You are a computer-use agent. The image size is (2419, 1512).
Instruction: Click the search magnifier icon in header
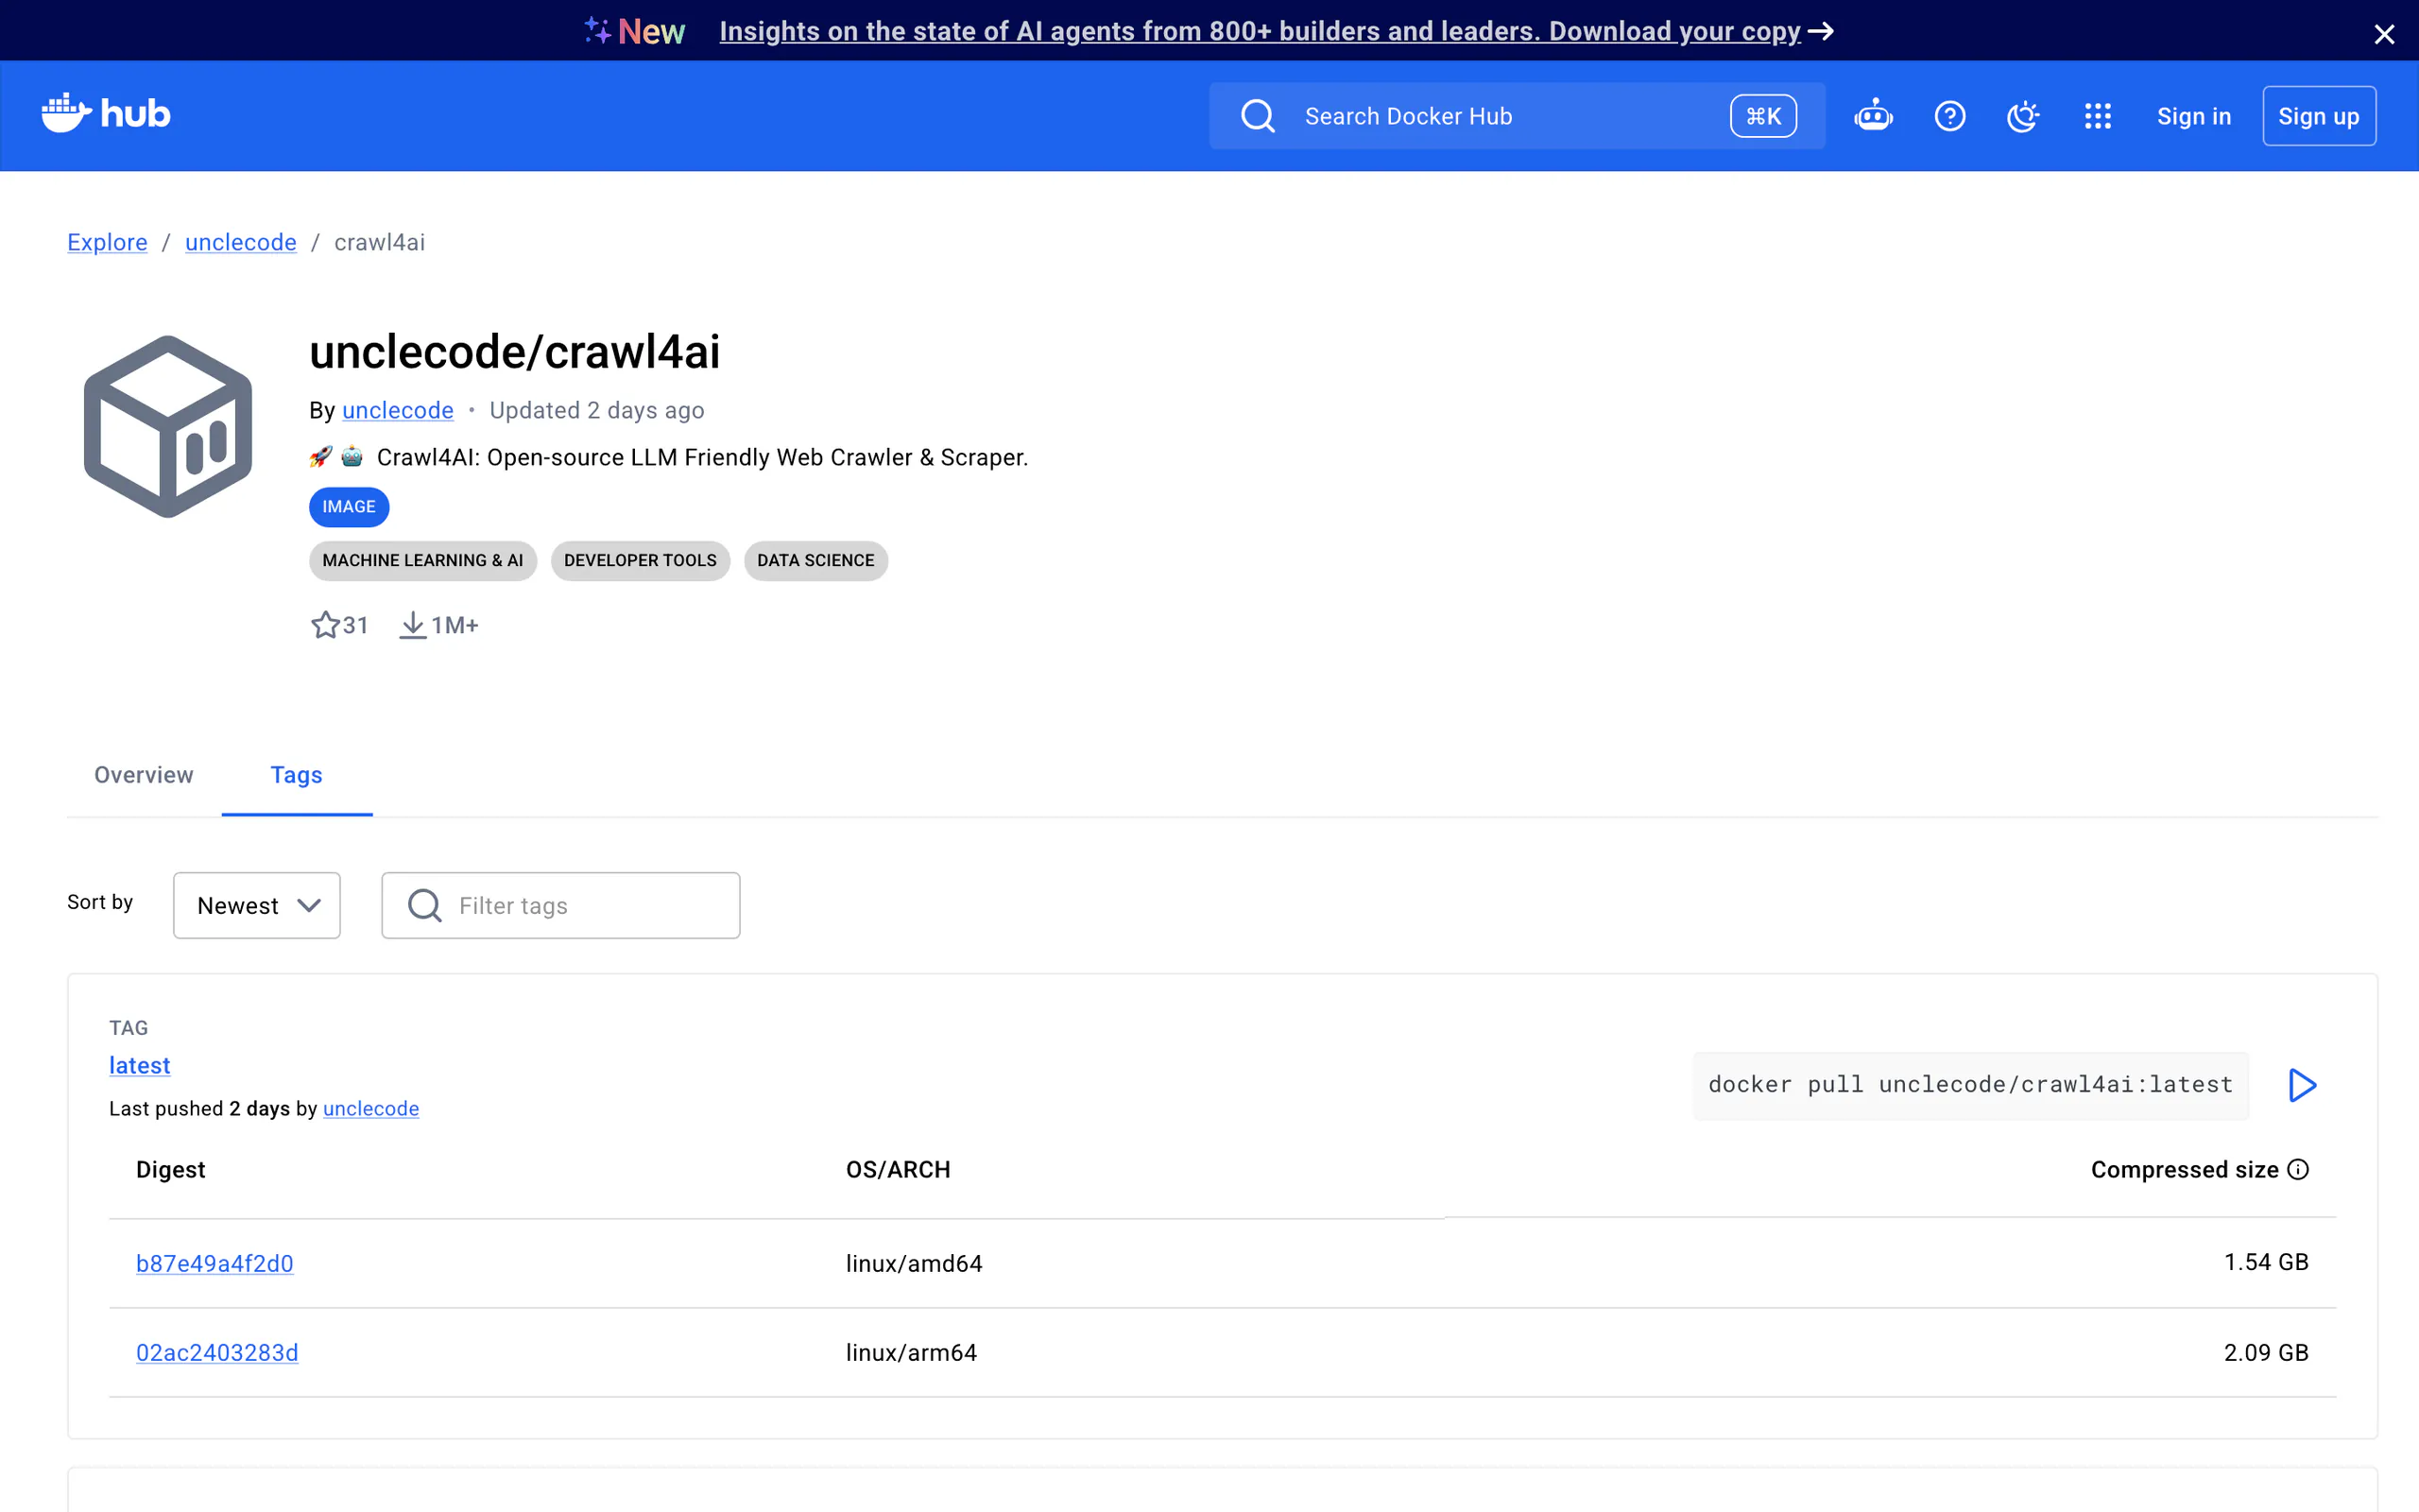(x=1258, y=116)
